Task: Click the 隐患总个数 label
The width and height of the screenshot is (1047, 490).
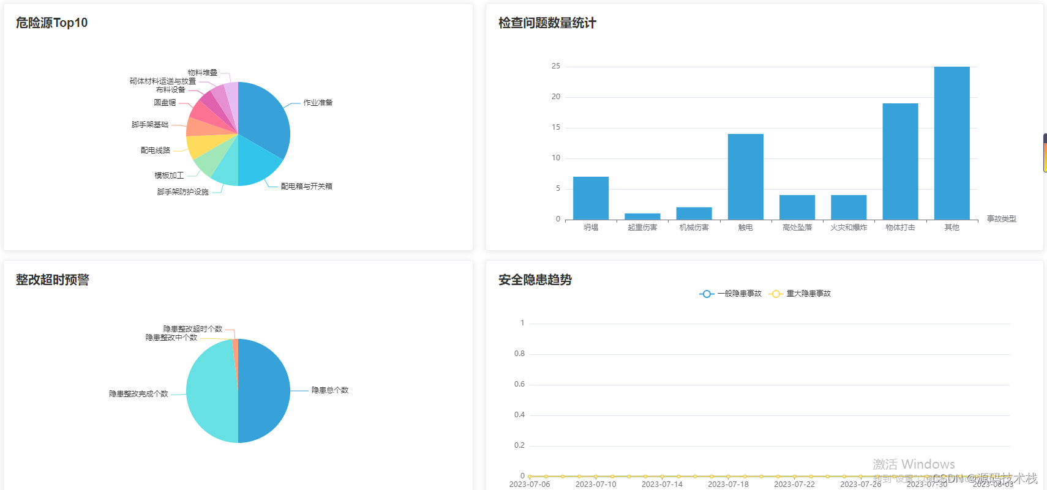Action: click(330, 390)
